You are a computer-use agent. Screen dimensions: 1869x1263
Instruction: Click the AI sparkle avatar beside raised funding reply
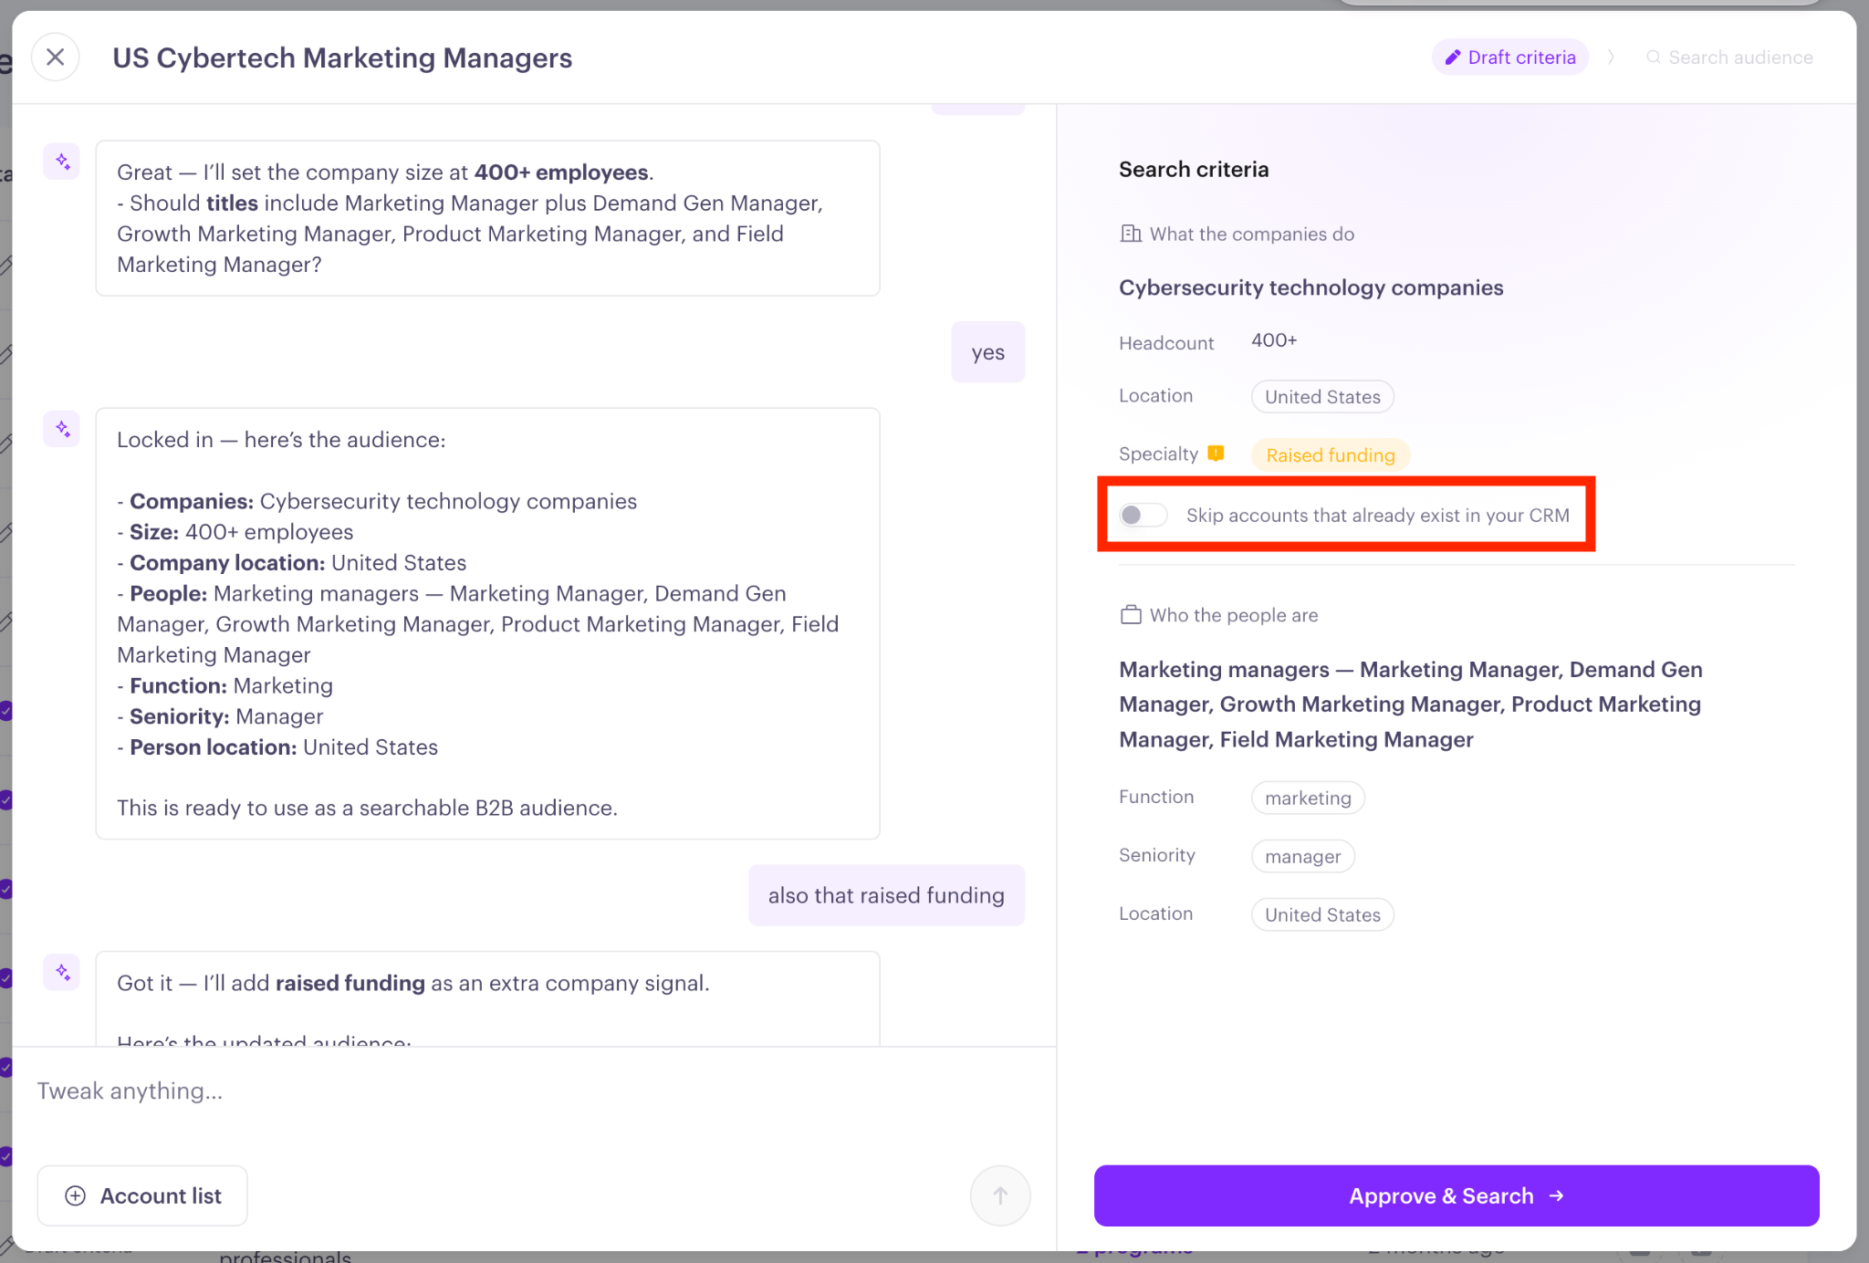62,972
